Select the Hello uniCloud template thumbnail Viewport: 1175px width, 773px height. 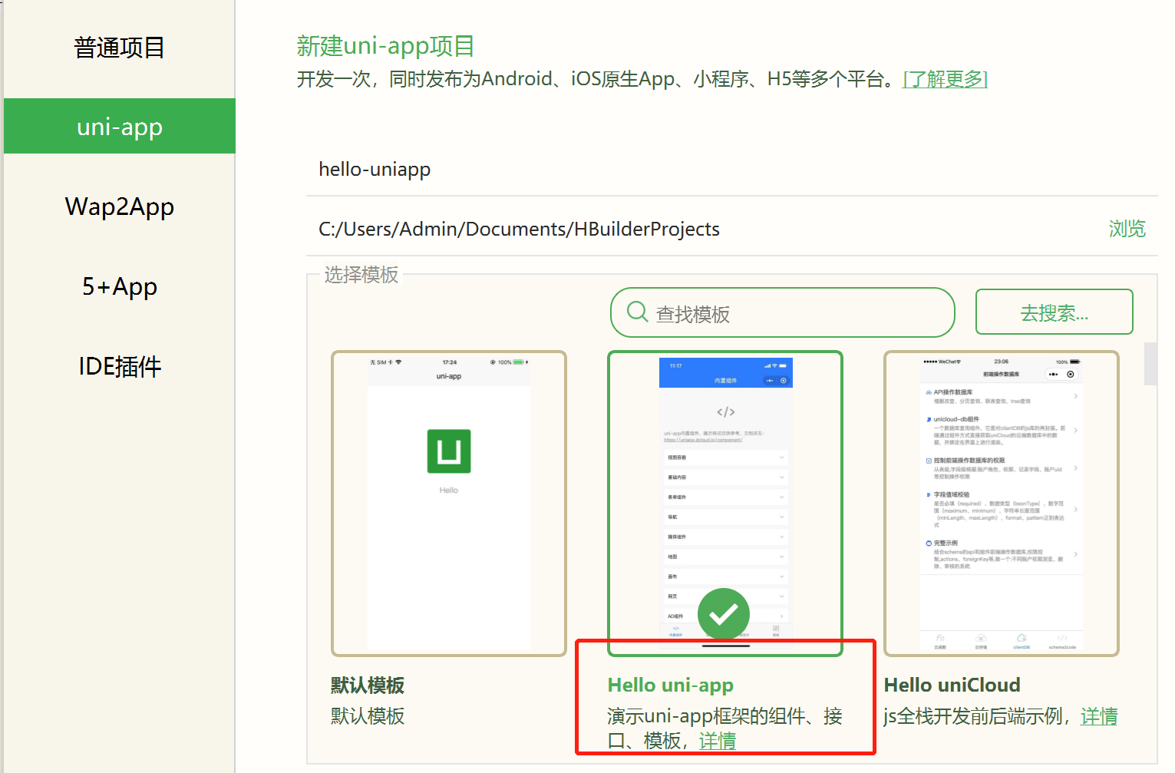pos(1001,504)
